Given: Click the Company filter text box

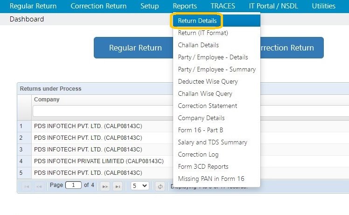Looking at the screenshot, I should click(x=103, y=111).
